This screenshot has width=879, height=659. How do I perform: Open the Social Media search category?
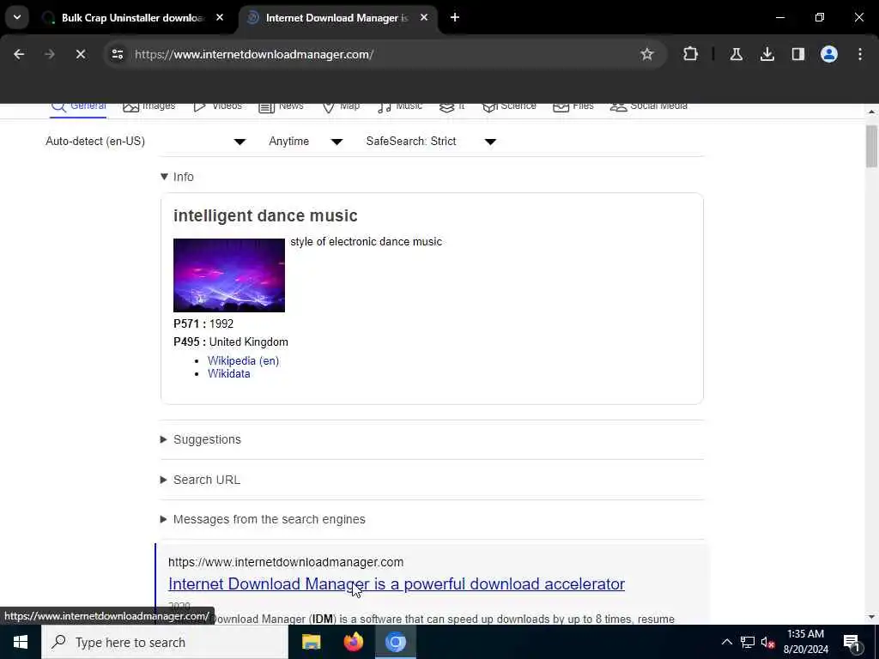(649, 106)
